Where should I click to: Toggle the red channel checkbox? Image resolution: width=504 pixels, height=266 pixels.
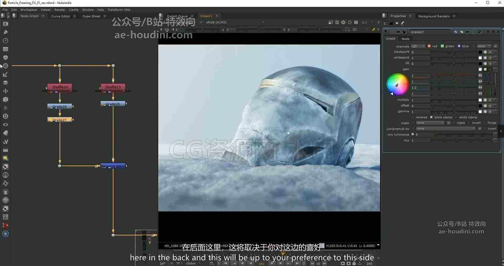point(429,46)
